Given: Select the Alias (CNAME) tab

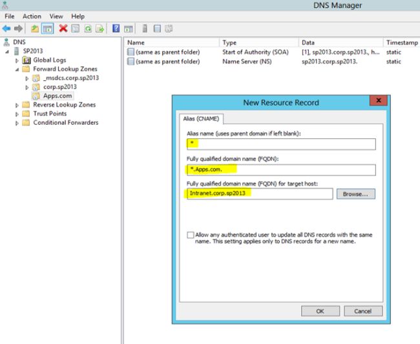Looking at the screenshot, I should (201, 118).
